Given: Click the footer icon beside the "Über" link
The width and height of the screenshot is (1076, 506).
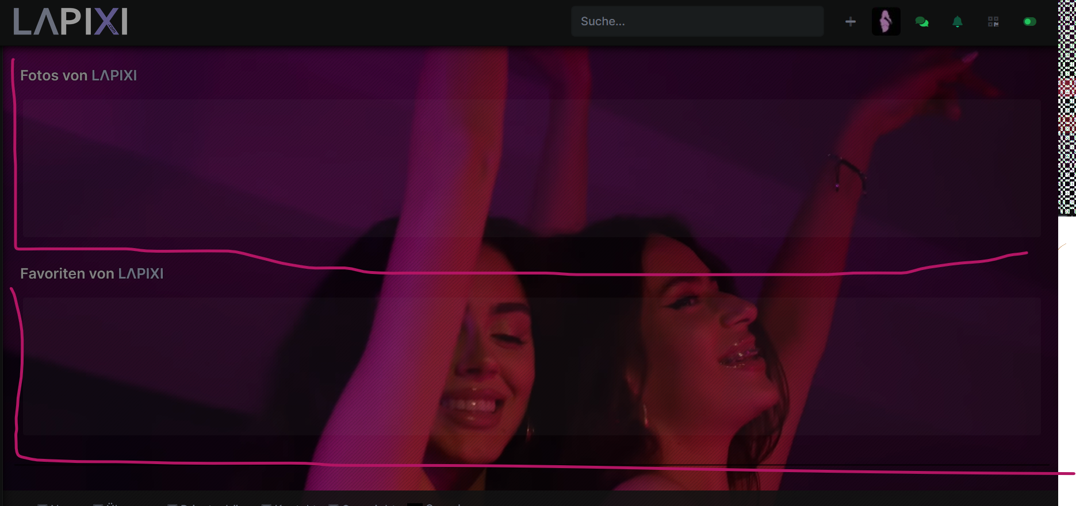Looking at the screenshot, I should [98, 504].
